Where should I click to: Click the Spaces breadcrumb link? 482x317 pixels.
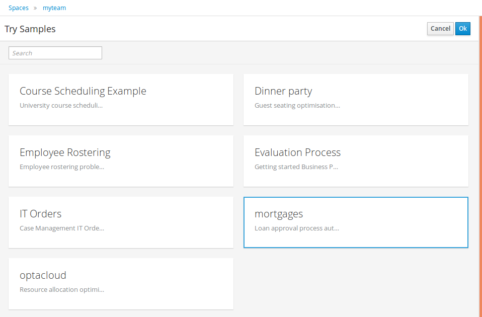pyautogui.click(x=19, y=8)
